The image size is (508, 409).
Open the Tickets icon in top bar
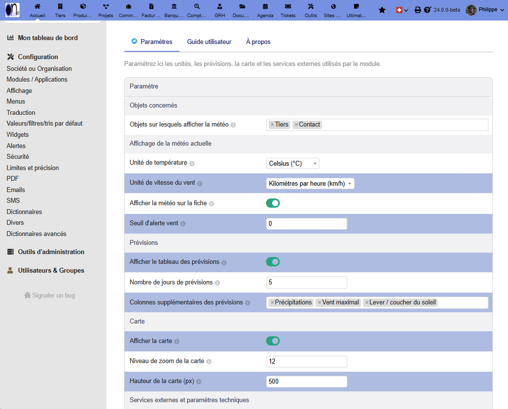(x=288, y=6)
